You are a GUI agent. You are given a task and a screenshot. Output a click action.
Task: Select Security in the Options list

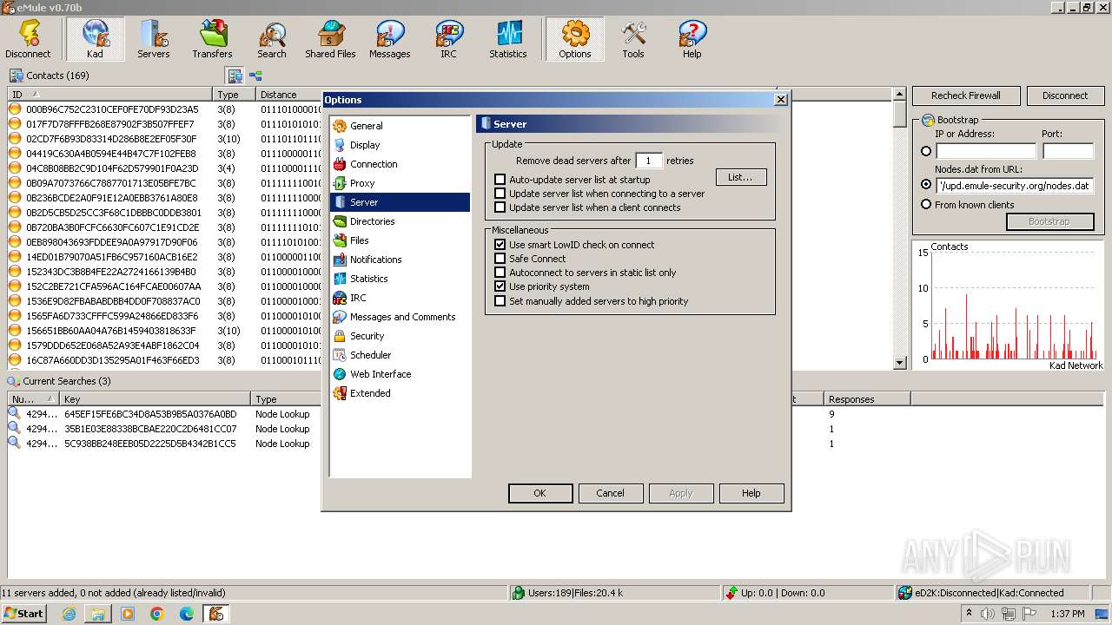400,336
